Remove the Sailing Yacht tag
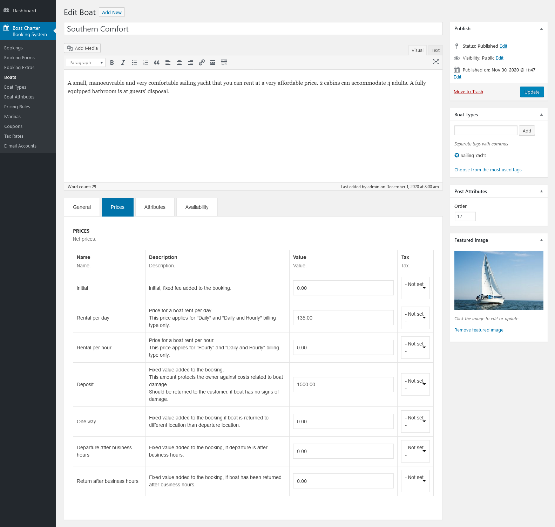 (x=457, y=155)
